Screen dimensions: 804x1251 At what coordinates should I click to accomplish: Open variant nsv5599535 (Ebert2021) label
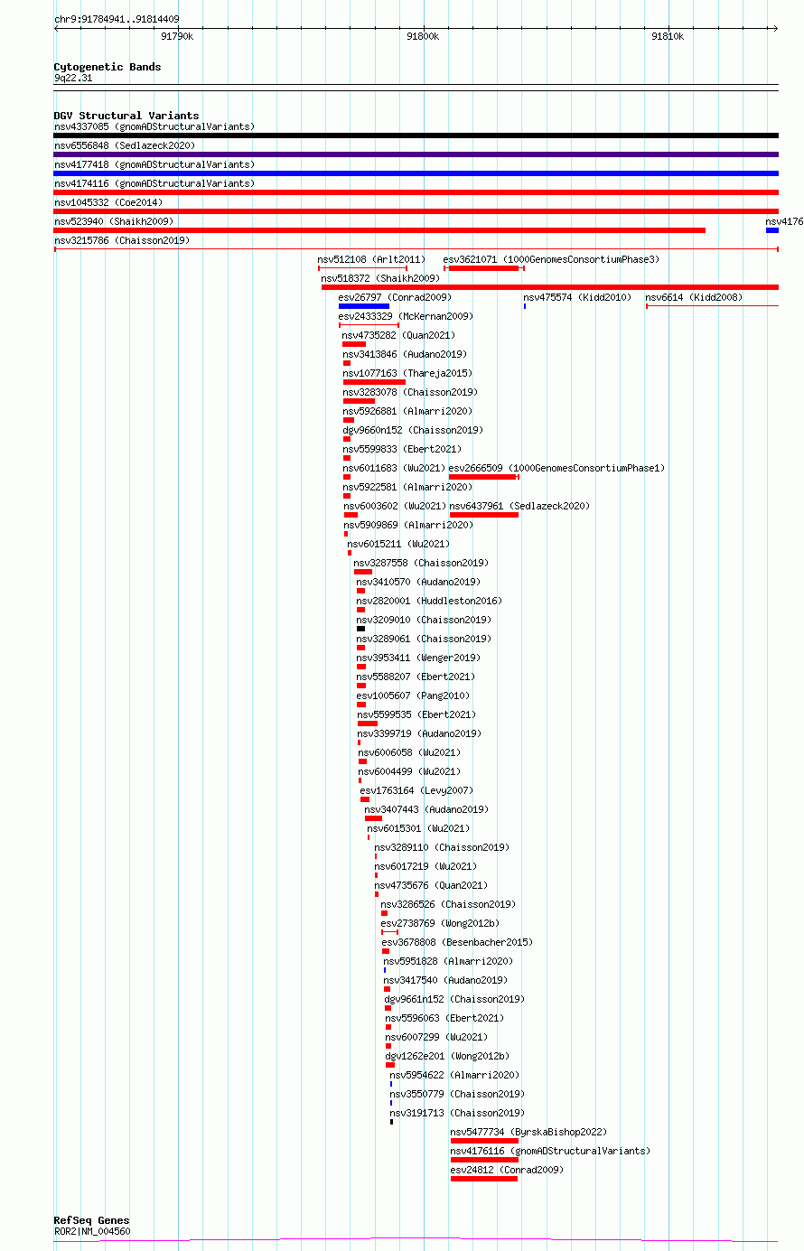tap(417, 714)
